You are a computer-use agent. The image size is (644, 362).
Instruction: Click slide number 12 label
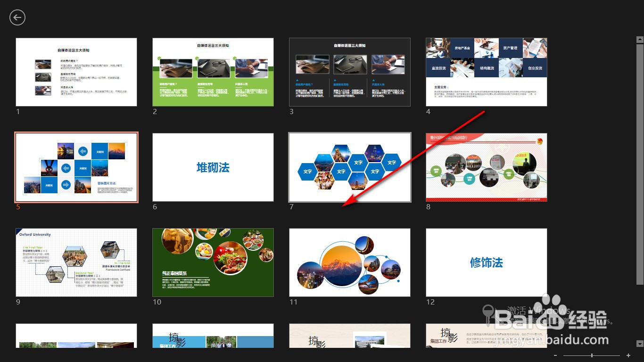[x=430, y=302]
